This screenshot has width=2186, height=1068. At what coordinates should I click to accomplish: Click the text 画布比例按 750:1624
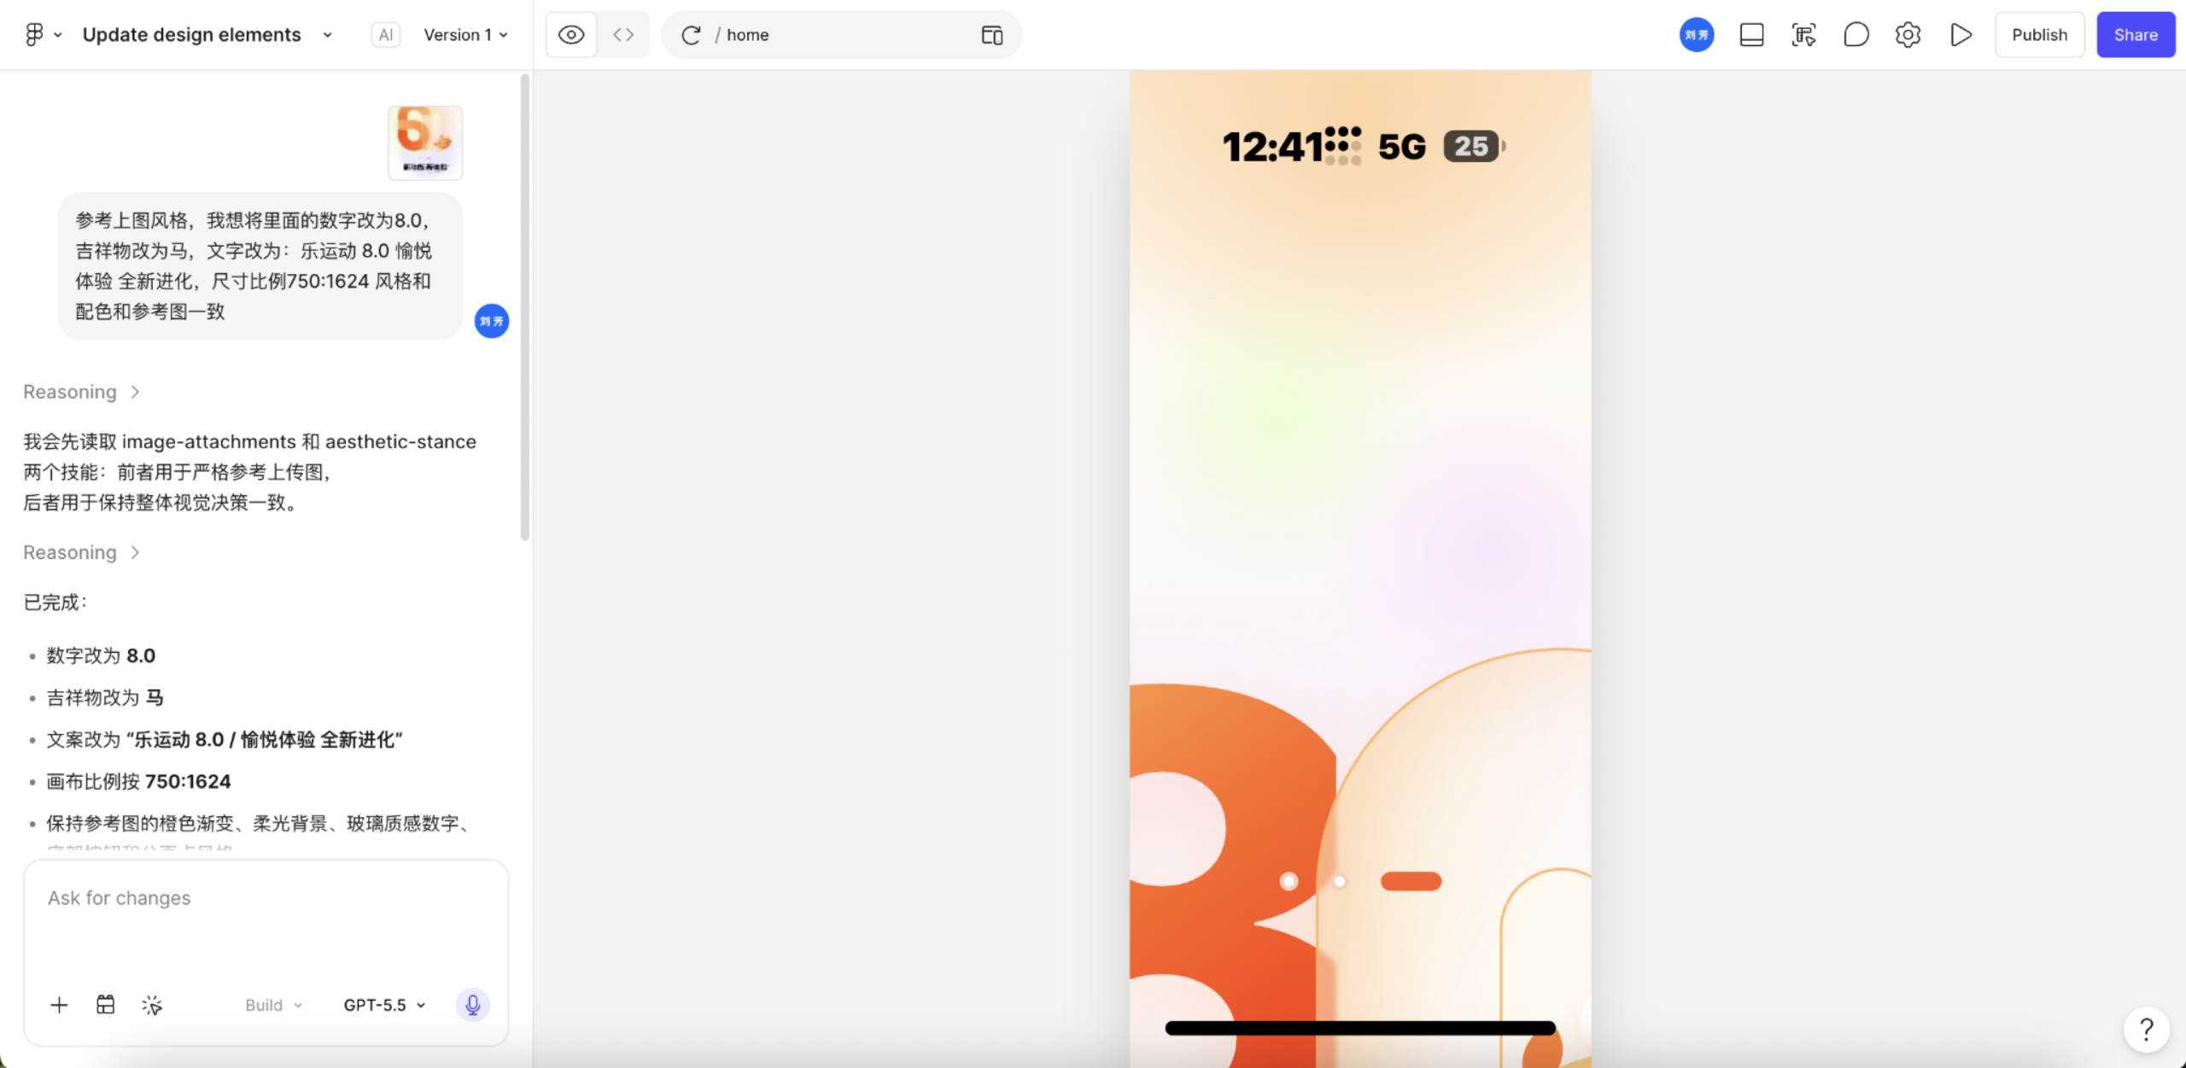click(138, 781)
